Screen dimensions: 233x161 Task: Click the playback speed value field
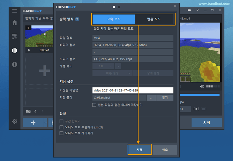(x=103, y=66)
